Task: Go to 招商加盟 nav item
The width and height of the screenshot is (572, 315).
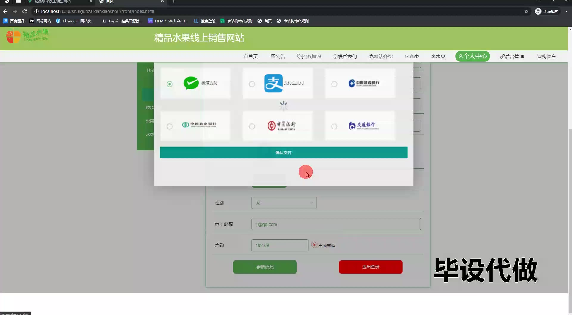Action: coord(309,56)
